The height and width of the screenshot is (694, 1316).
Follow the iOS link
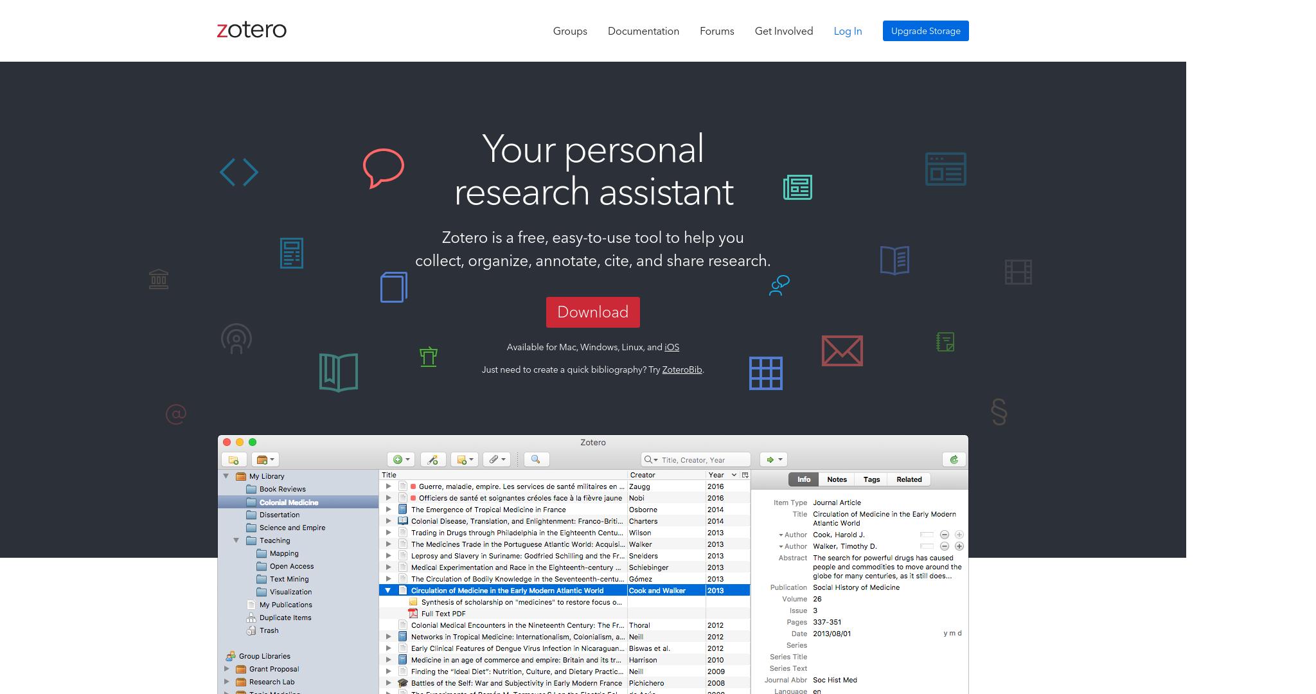tap(671, 347)
